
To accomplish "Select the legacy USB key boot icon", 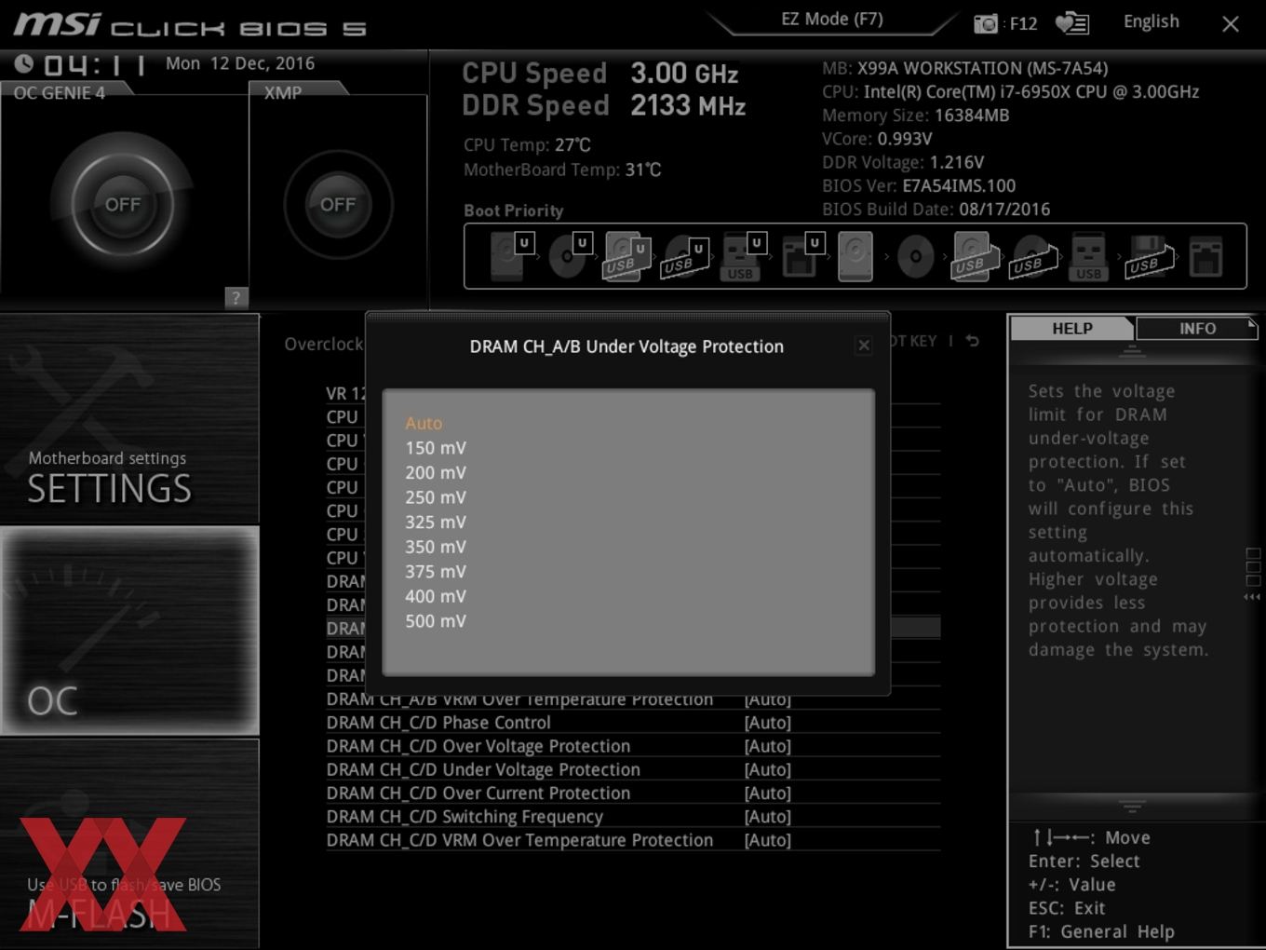I will (x=1088, y=256).
